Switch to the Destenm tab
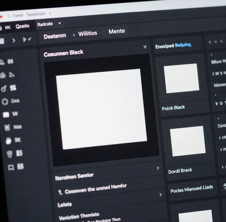 click(55, 36)
